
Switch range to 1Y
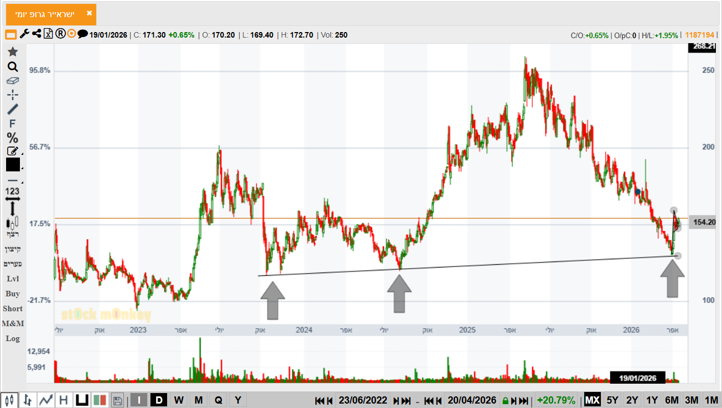(652, 400)
